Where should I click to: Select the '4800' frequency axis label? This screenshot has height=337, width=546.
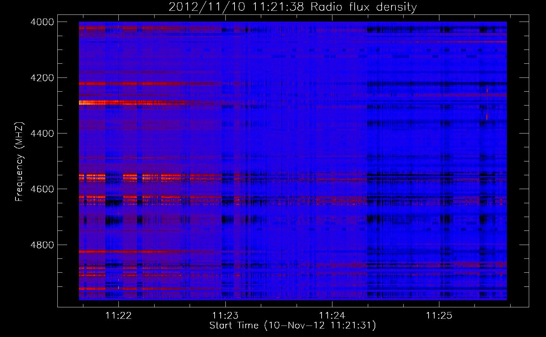click(x=42, y=245)
